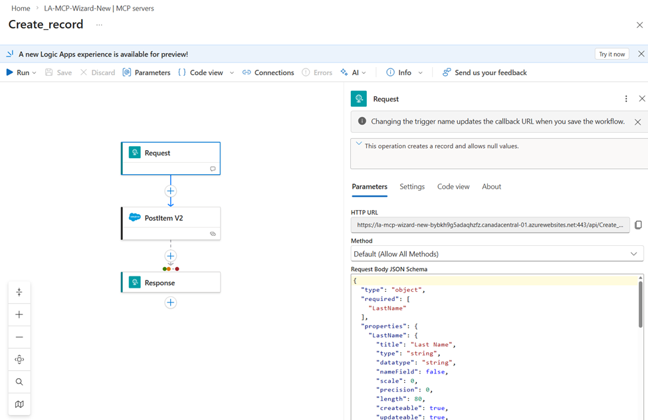The width and height of the screenshot is (648, 420).
Task: Open the ellipsis menu beside Create_record
Action: [x=99, y=25]
